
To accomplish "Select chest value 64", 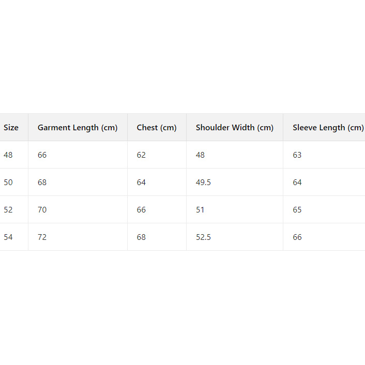I will 141,182.
